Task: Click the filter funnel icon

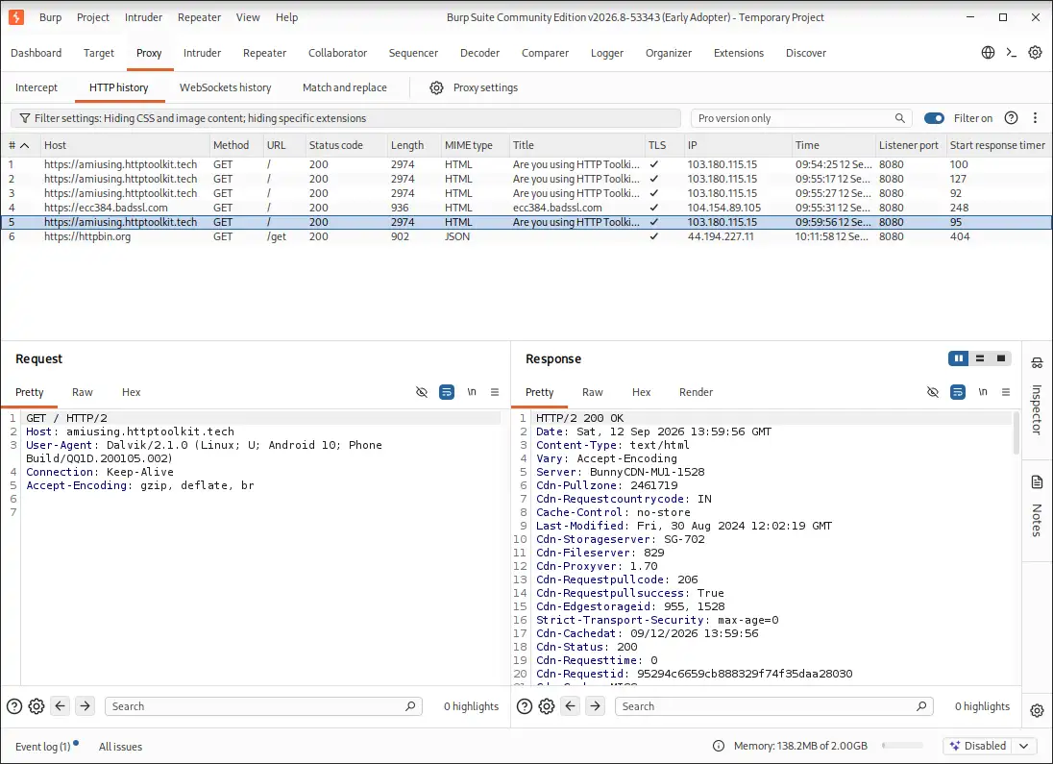Action: (x=25, y=118)
